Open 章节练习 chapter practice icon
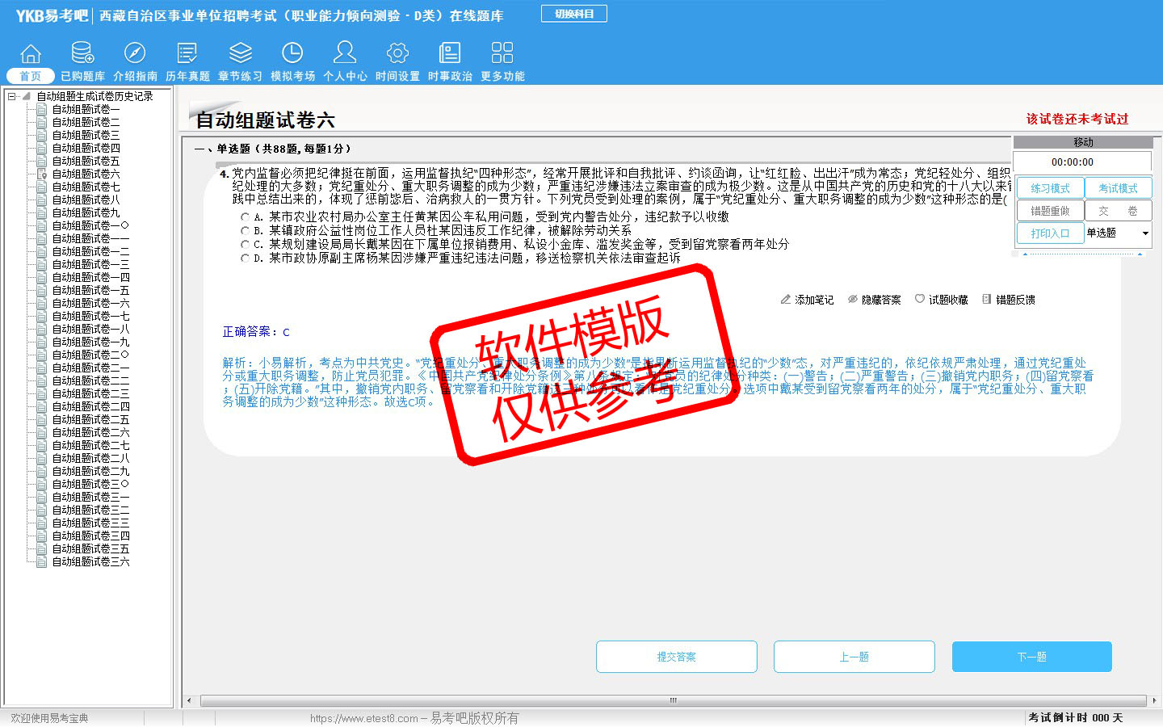Screen dimensions: 1163x727 [240, 54]
